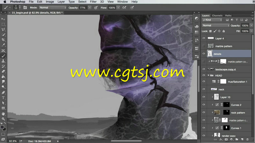This screenshot has width=255, height=143.
Task: Select the Eraser tool
Action: click(3, 71)
